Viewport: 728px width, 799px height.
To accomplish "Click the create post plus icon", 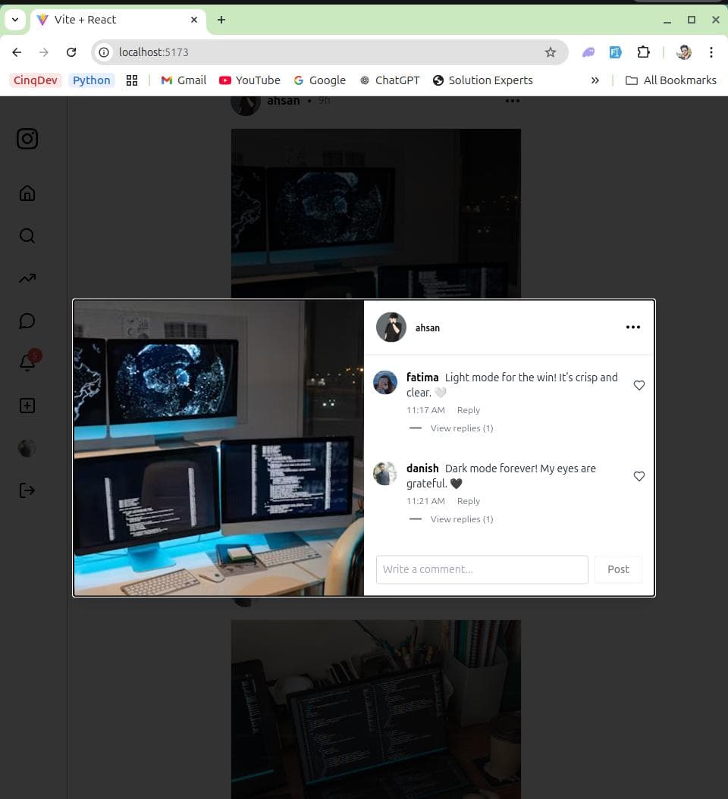I will (x=27, y=406).
